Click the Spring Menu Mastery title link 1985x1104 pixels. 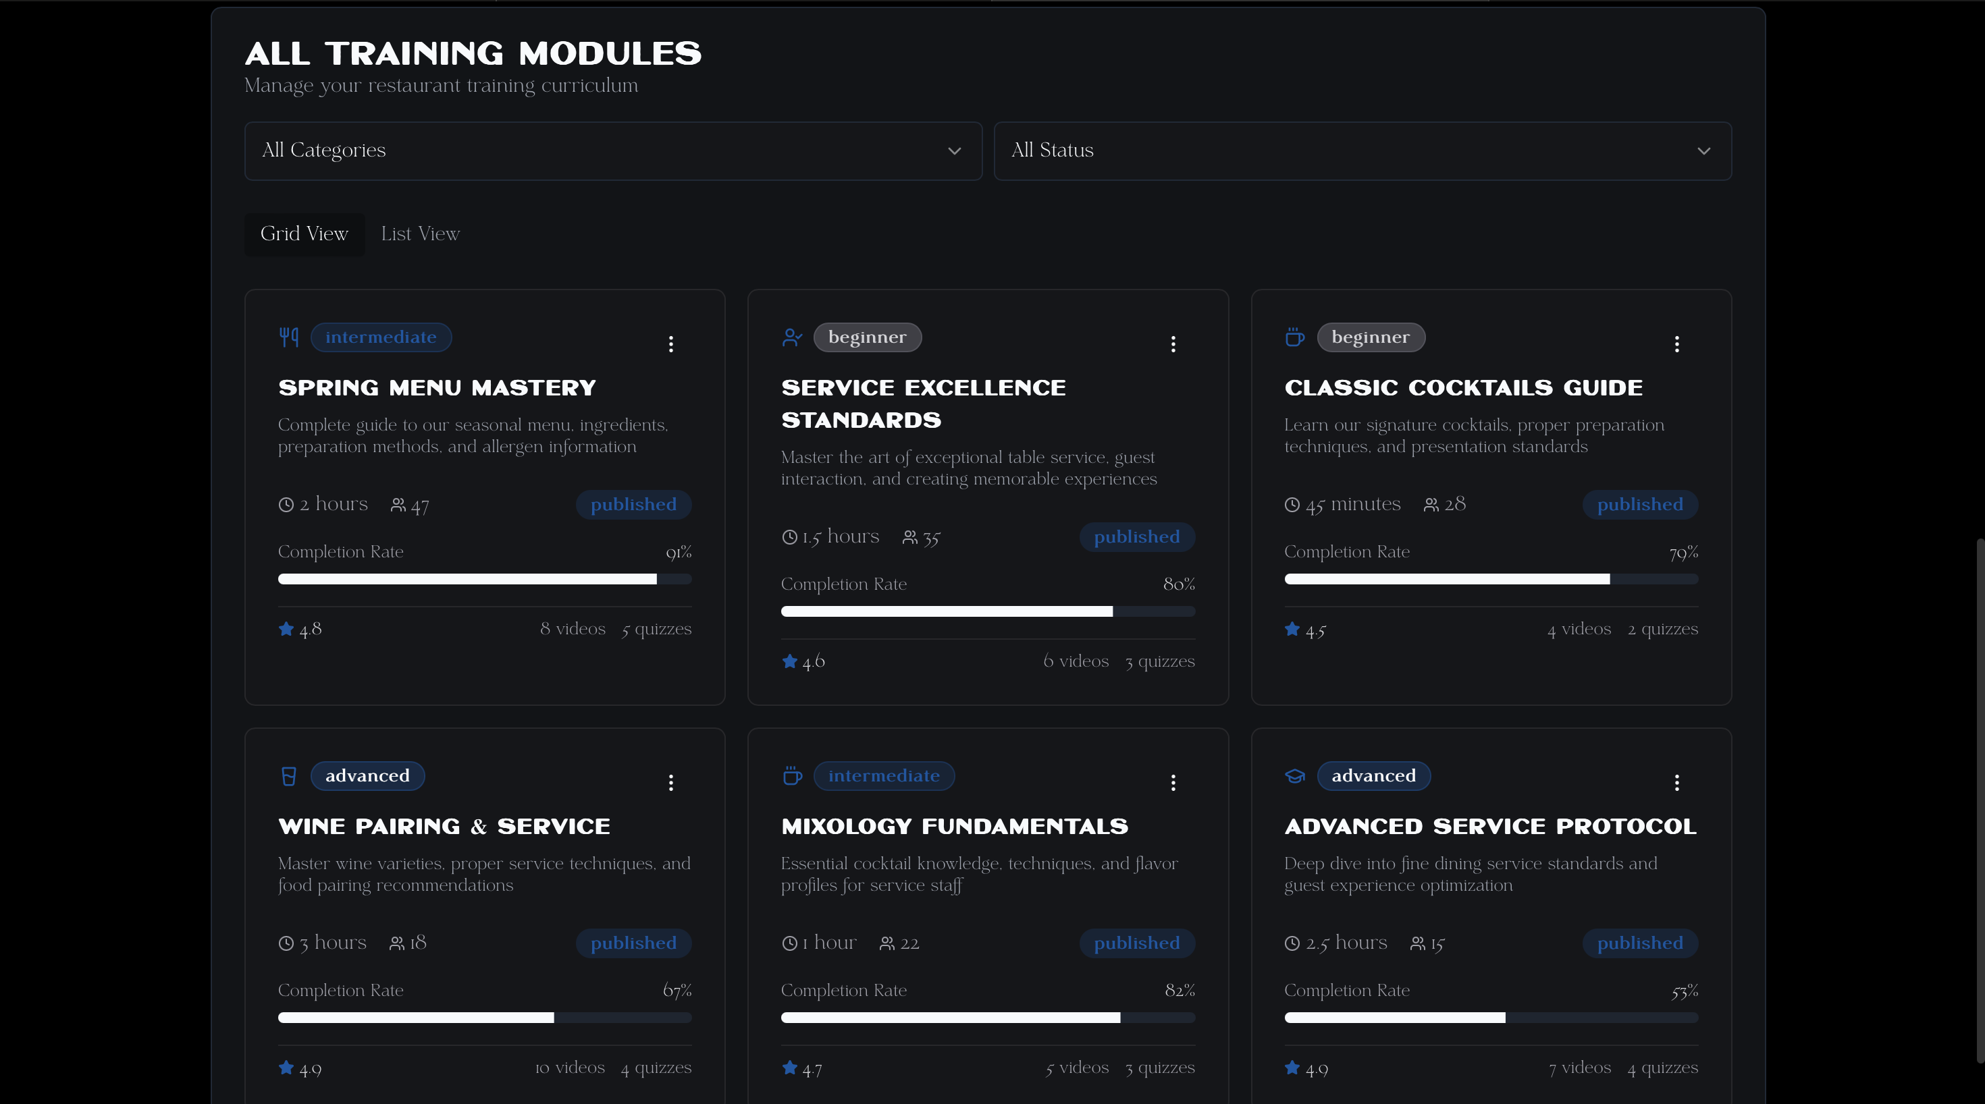point(437,388)
